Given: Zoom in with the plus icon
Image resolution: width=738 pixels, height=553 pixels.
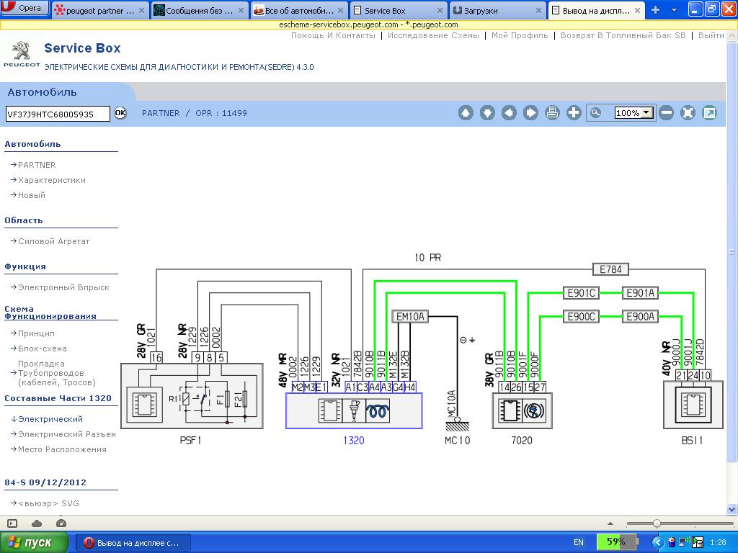Looking at the screenshot, I should [574, 113].
